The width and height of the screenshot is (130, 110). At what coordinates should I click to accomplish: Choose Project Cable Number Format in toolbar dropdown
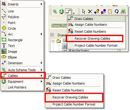pos(96,45)
